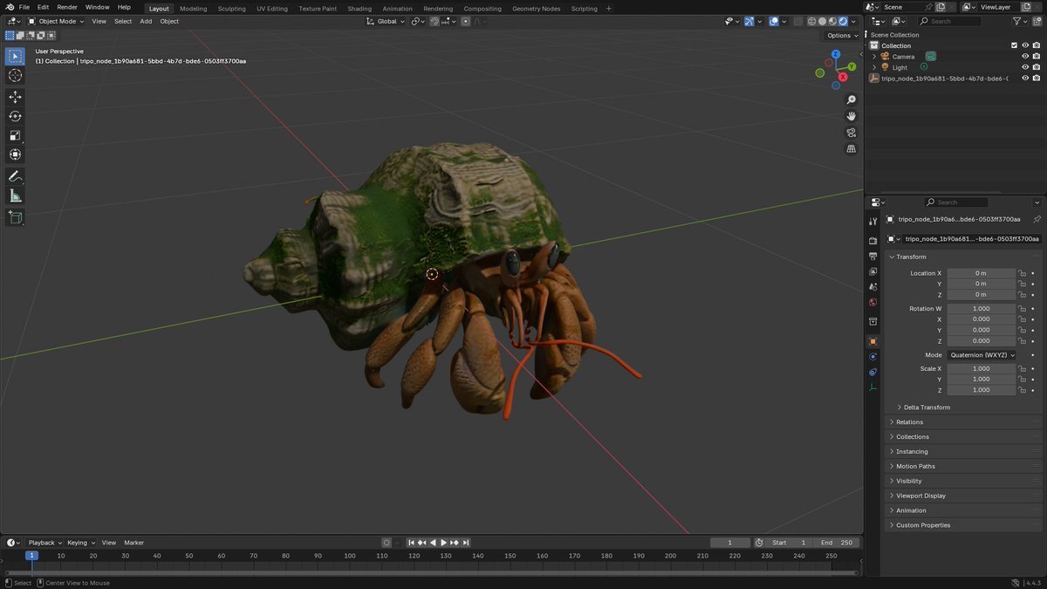Image resolution: width=1047 pixels, height=589 pixels.
Task: Hide the Light in the viewport
Action: point(1025,67)
